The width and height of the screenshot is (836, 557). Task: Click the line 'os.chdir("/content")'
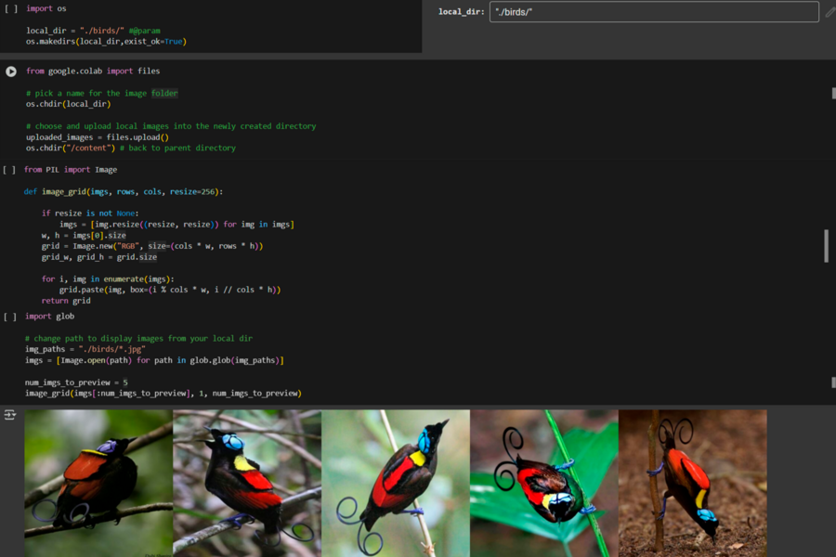(71, 149)
